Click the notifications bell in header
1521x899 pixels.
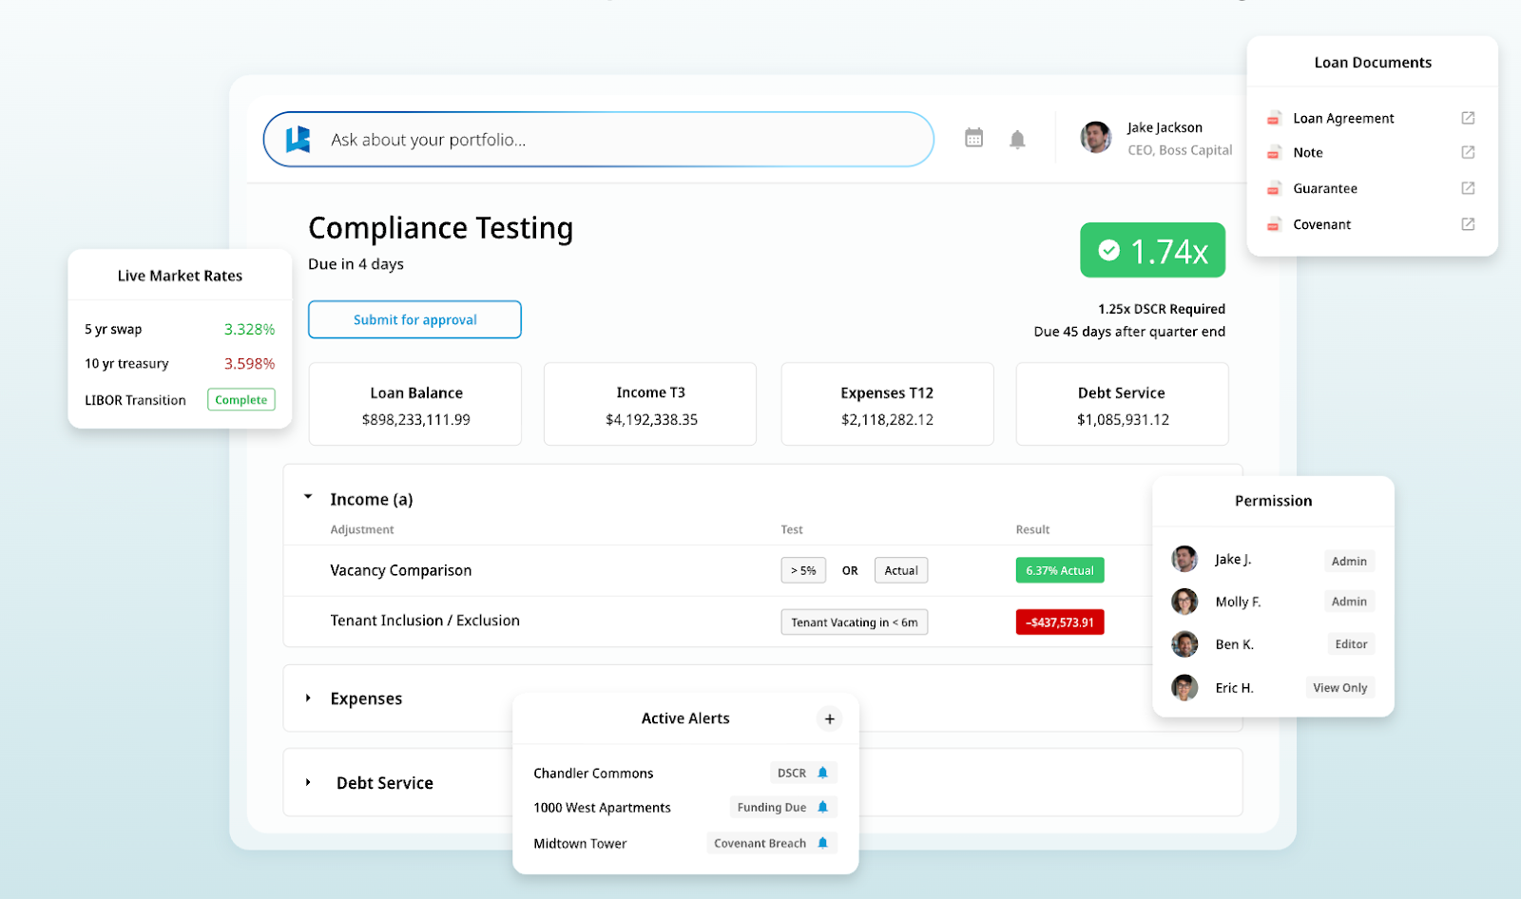[x=1017, y=140]
